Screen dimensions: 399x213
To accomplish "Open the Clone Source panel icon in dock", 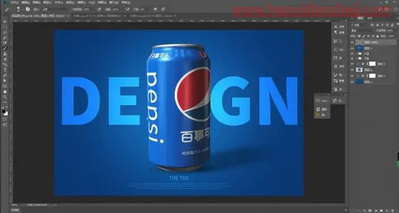I will point(336,89).
